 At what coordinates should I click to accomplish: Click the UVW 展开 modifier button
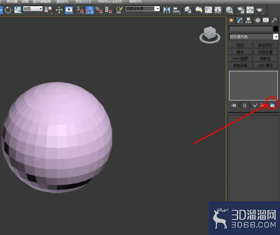pos(265,65)
